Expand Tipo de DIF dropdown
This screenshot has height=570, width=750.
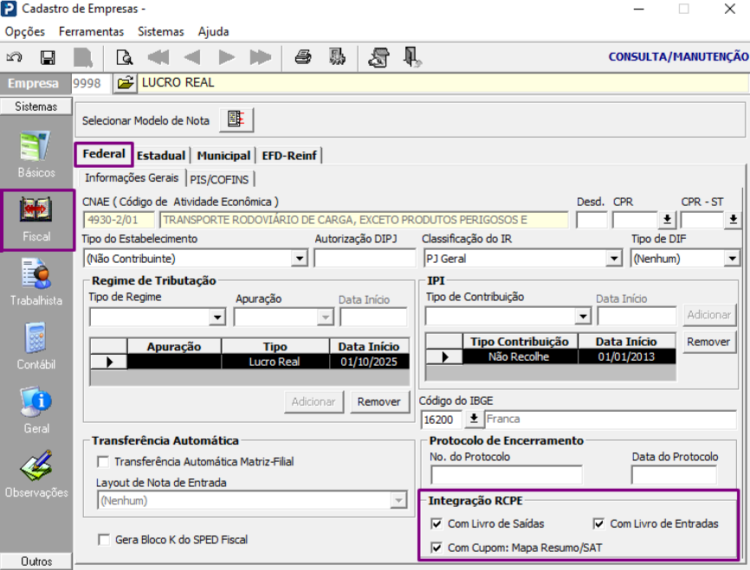point(732,259)
